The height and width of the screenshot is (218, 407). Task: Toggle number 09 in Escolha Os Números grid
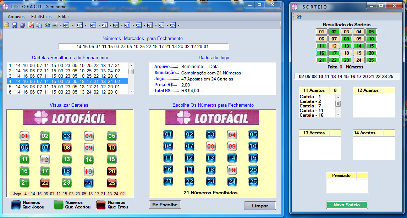tap(232, 146)
